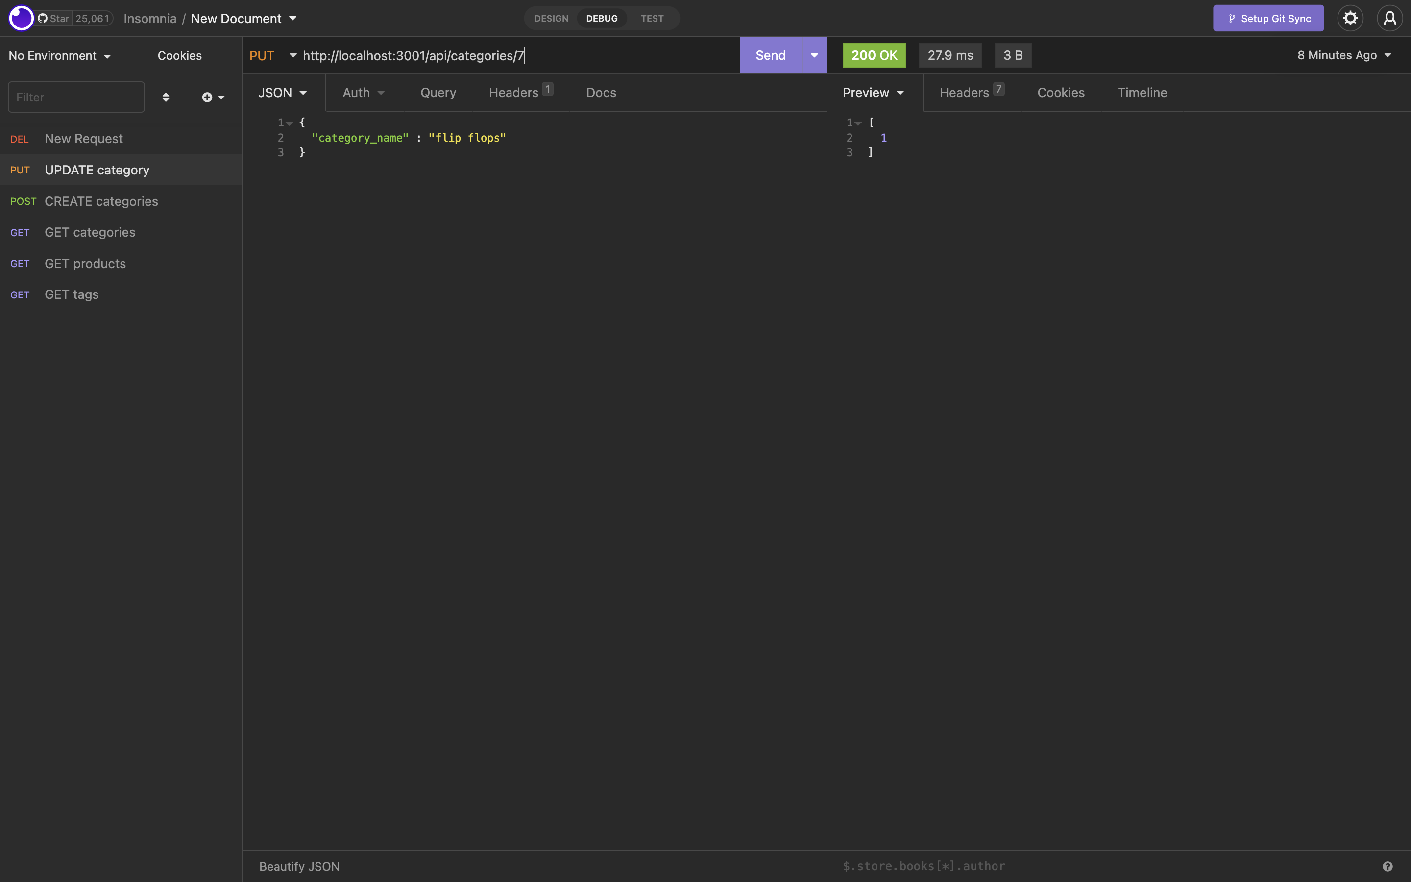
Task: Click Setup Git Sync button
Action: (1268, 18)
